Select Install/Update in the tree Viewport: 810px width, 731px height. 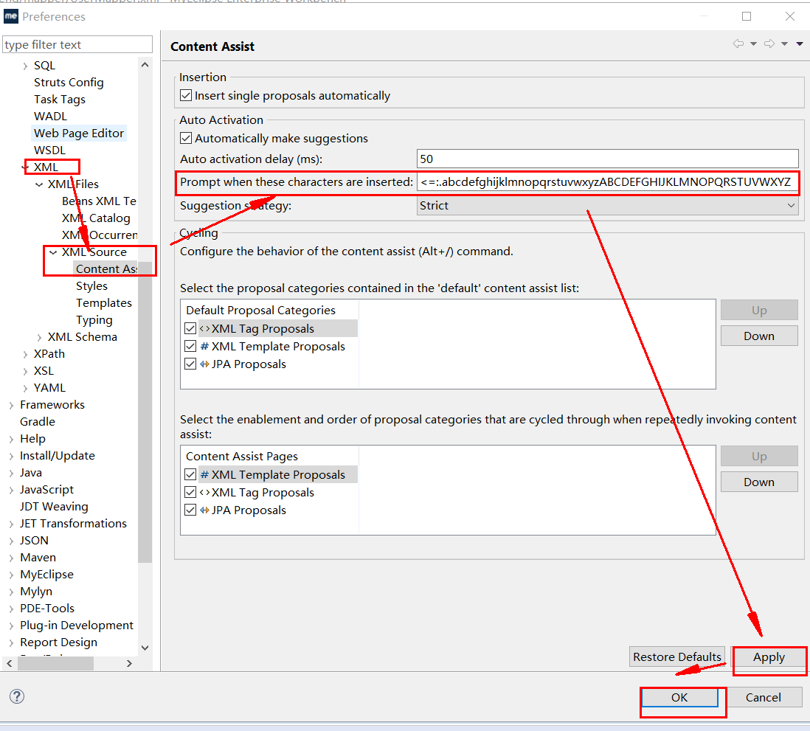tap(58, 456)
